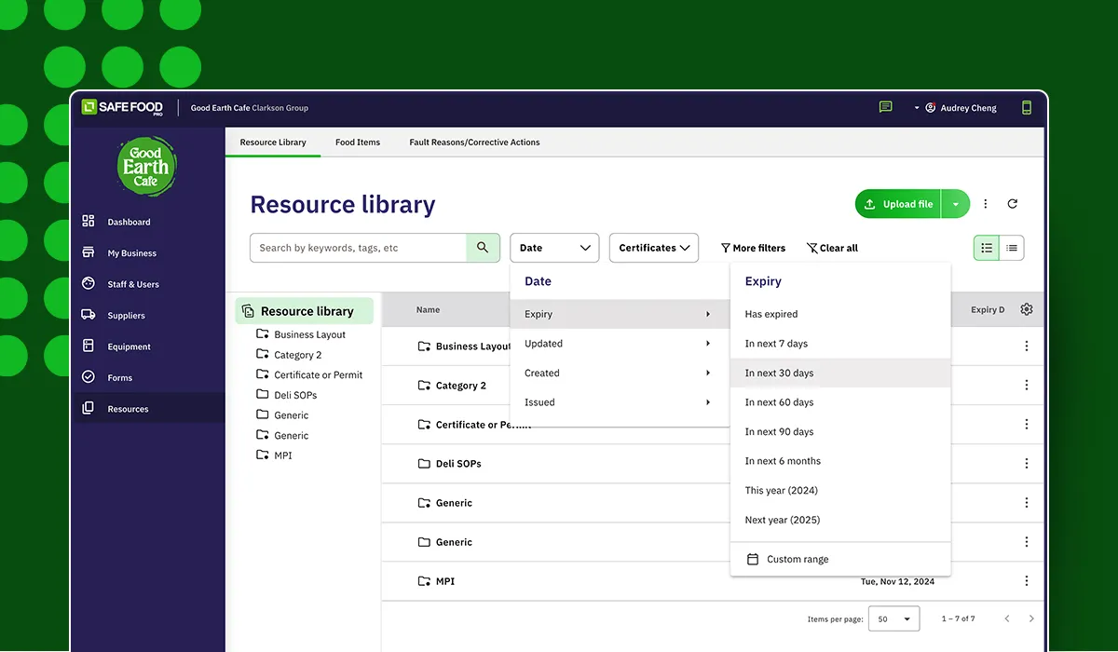
Task: Select This year (2024)
Action: (840, 490)
